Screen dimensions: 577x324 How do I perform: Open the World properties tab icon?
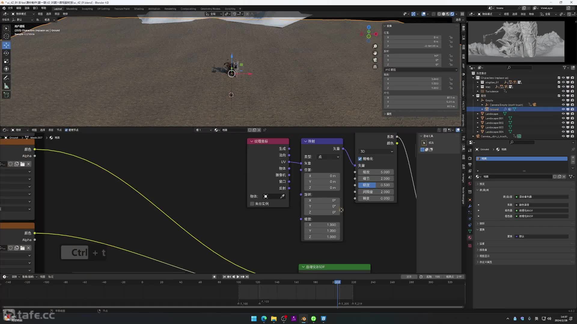click(x=470, y=184)
